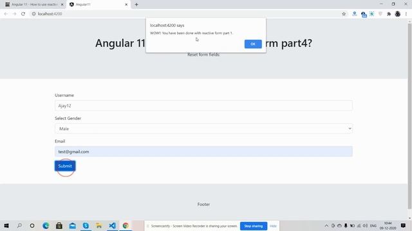
Task: Open the clock and date in taskbar
Action: tap(388, 226)
